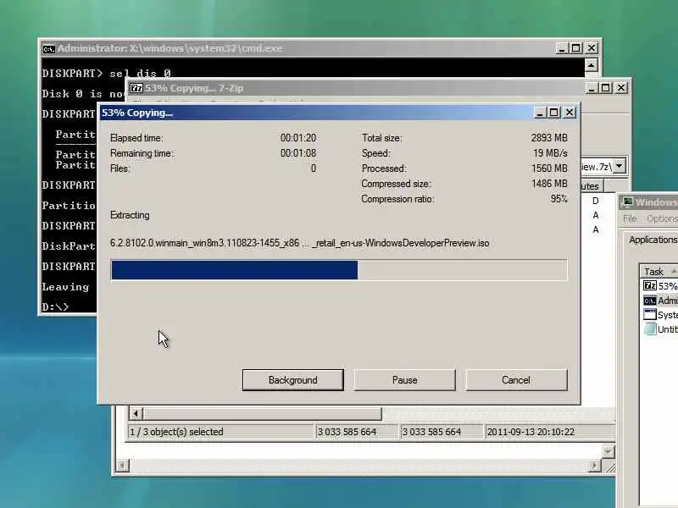The image size is (678, 508).
Task: Pause the 7-Zip extraction
Action: pos(405,379)
